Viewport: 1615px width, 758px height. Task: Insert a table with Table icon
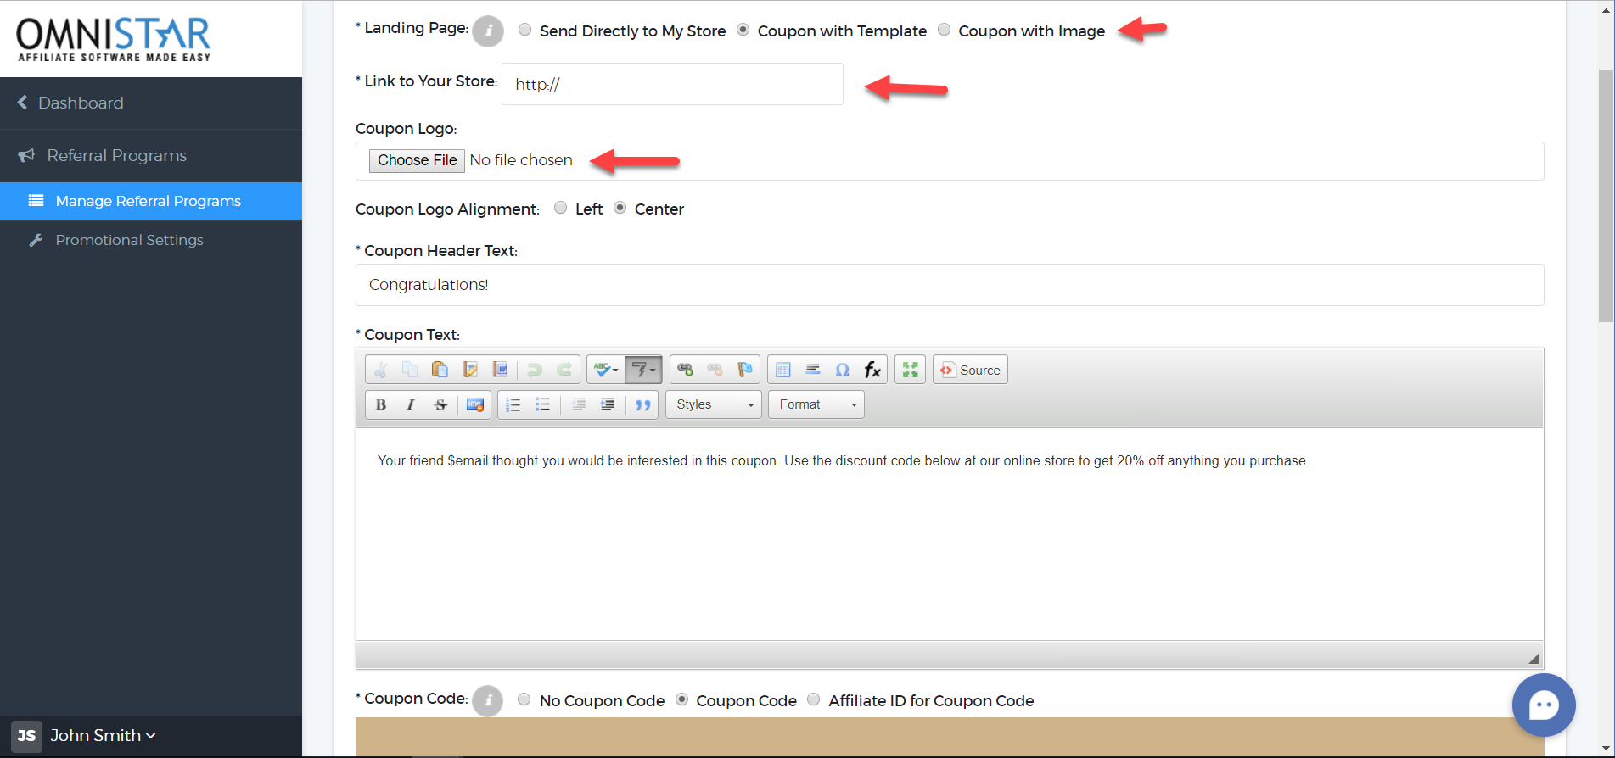(x=782, y=370)
